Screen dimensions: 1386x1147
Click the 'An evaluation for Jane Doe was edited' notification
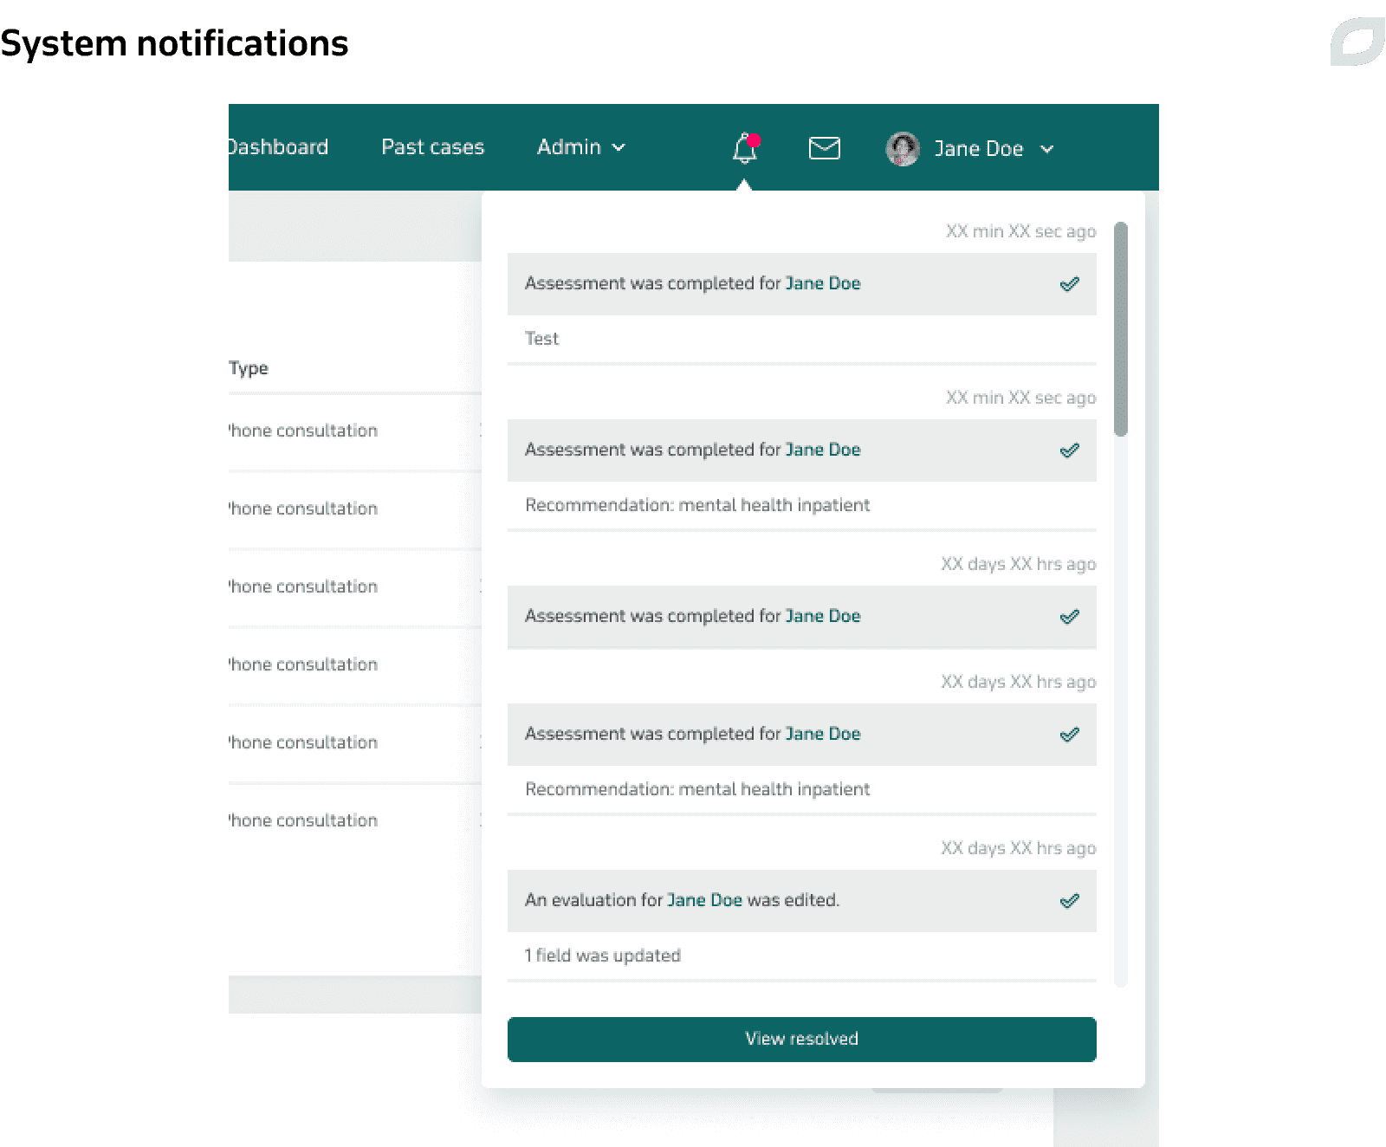(802, 901)
